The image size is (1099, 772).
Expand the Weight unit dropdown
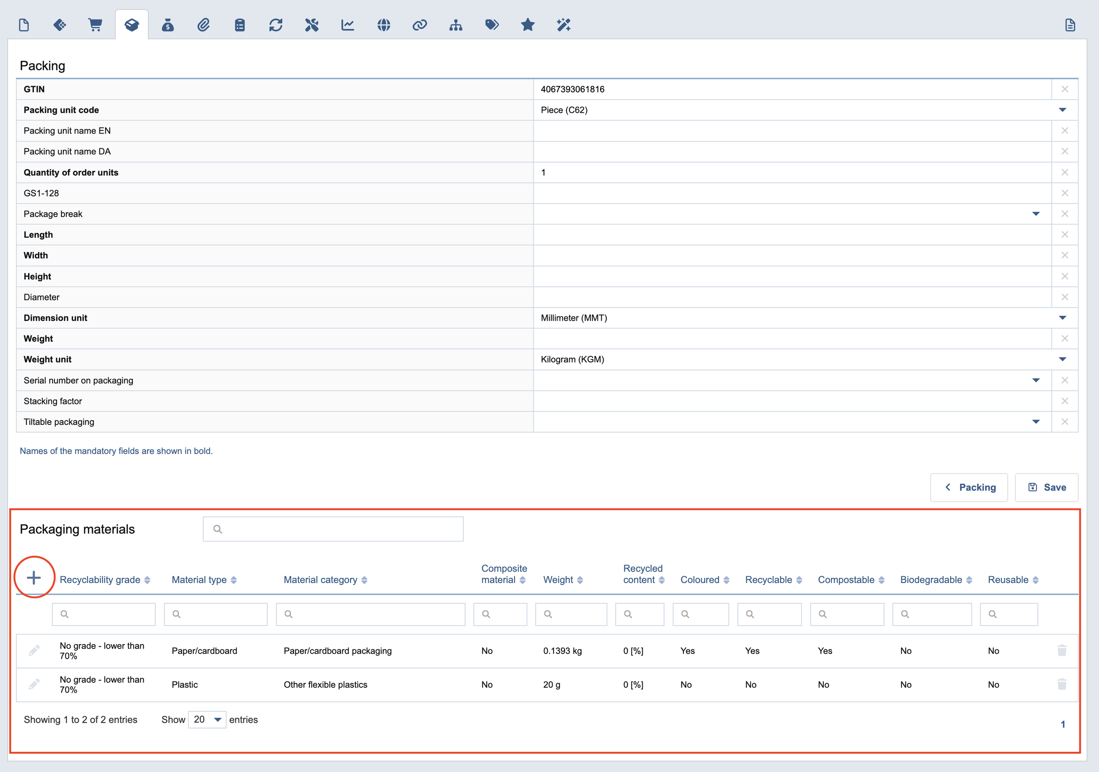(x=1062, y=359)
